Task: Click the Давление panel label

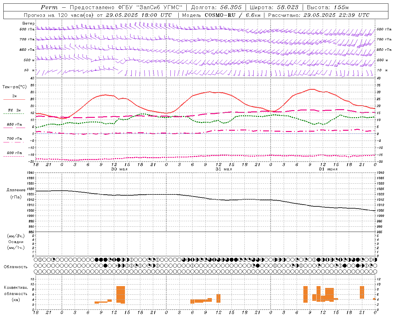Action: coord(16,190)
